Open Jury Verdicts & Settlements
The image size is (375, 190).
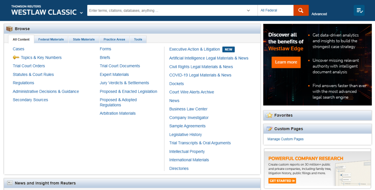[x=124, y=83]
